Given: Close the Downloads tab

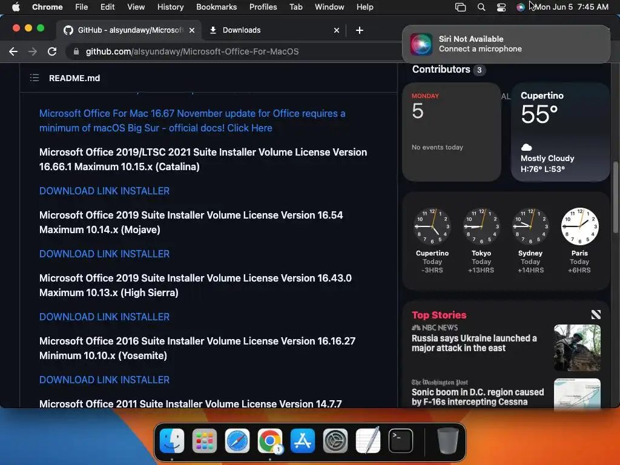Looking at the screenshot, I should [337, 30].
